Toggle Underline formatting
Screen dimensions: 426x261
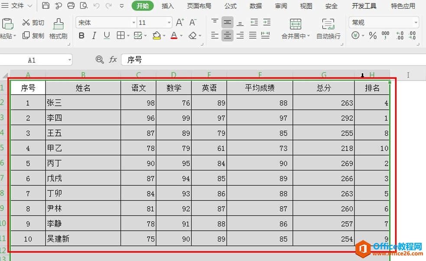107,35
